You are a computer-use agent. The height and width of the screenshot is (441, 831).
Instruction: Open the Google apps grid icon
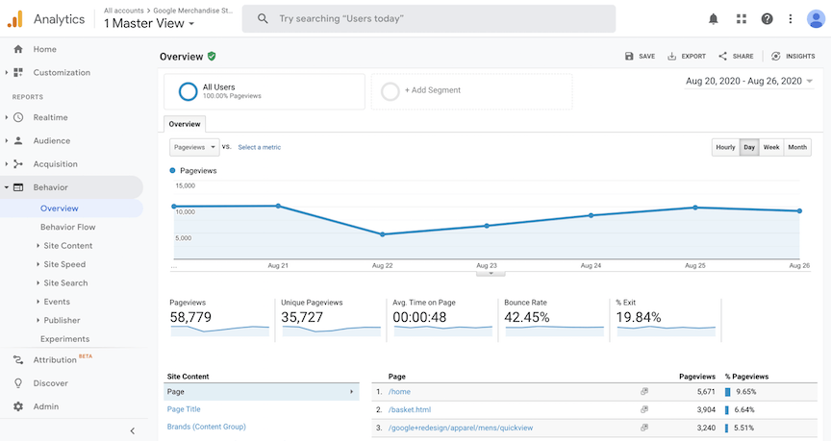(742, 19)
